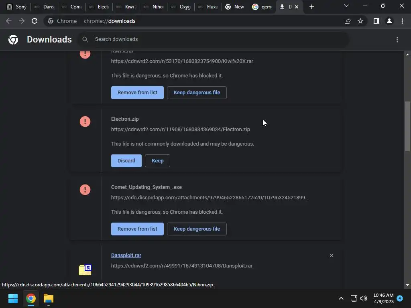Click the scrollbar up arrow
The height and width of the screenshot is (308, 411).
click(x=407, y=55)
